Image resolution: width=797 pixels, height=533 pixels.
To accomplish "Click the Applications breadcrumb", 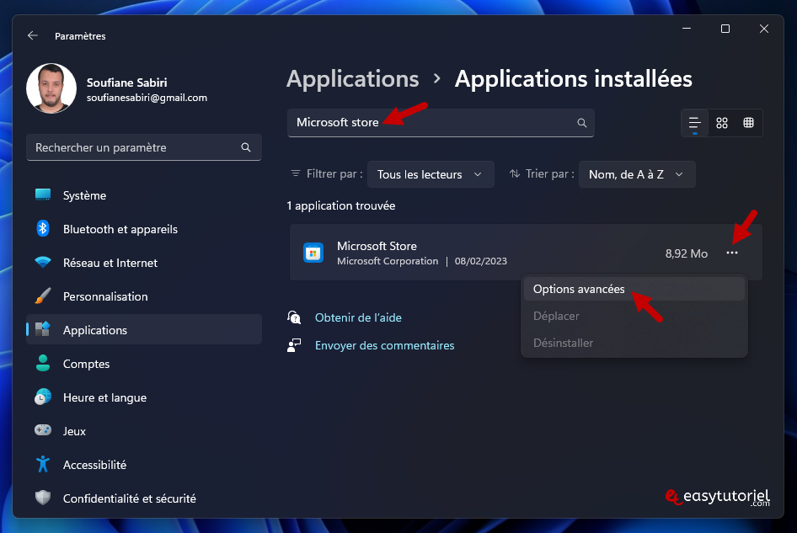I will [353, 79].
